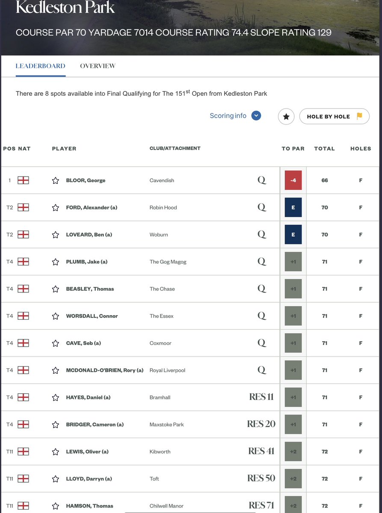This screenshot has height=513, width=382.
Task: Click England flag in Daniel Hayes's row
Action: 23,398
